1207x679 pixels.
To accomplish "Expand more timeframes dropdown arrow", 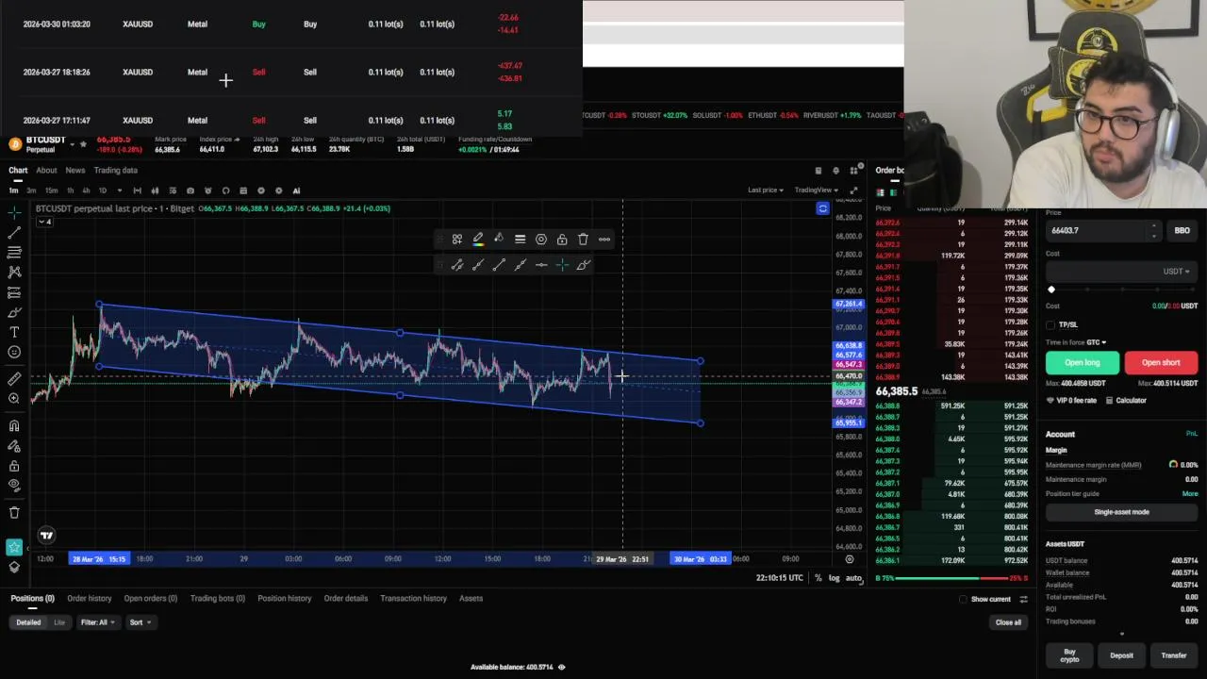I will [118, 190].
